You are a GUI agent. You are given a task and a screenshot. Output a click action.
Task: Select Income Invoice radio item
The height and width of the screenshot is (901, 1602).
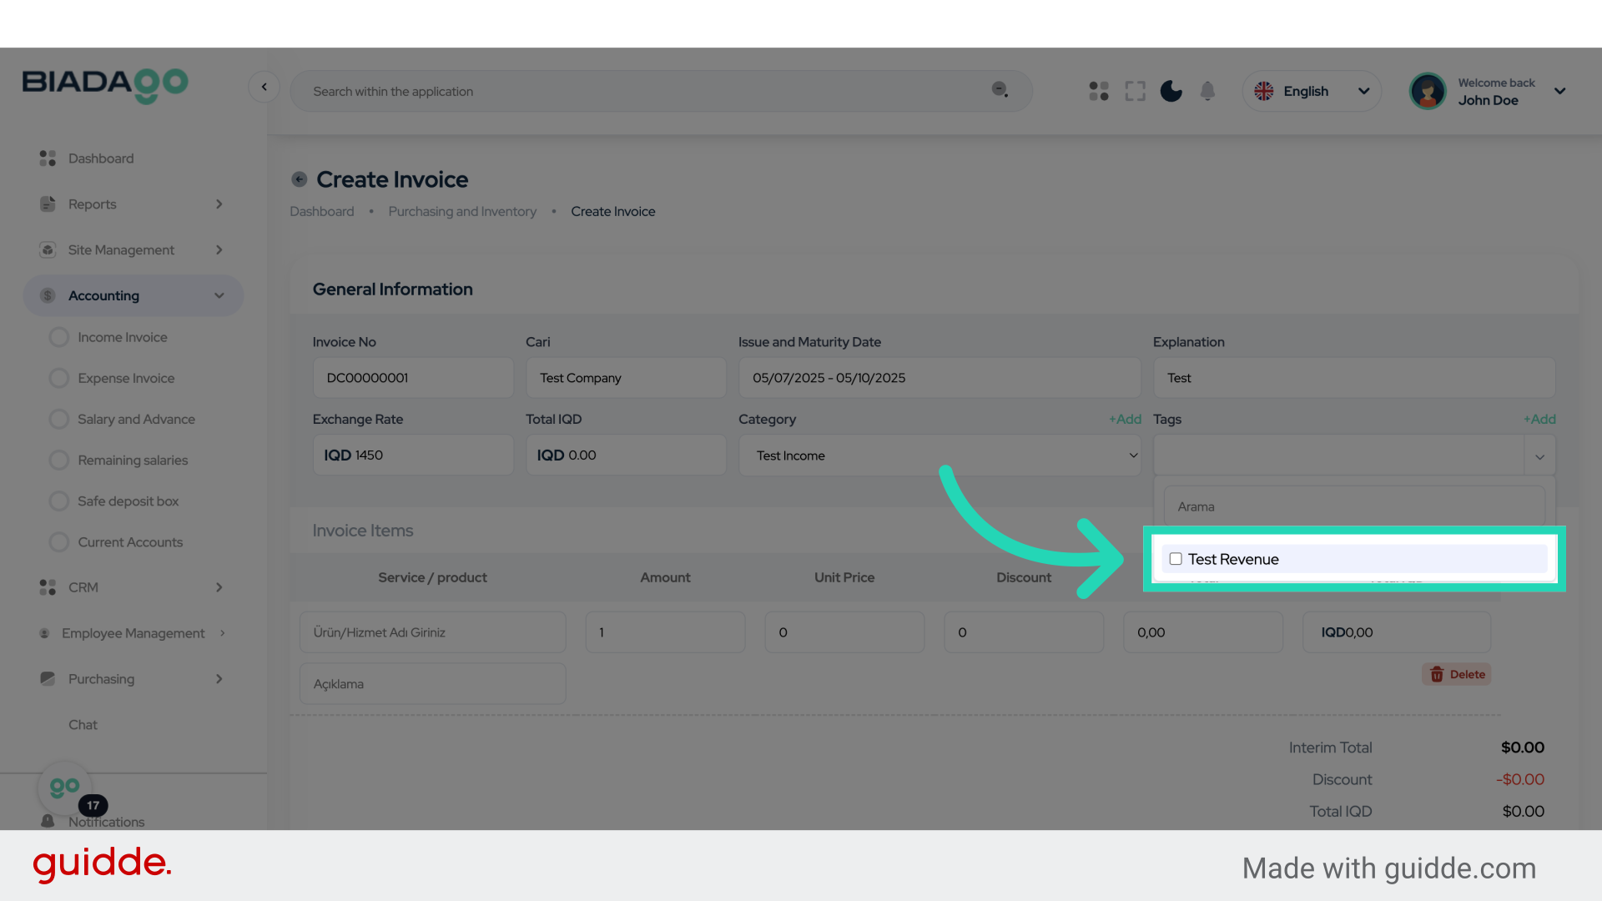click(122, 337)
